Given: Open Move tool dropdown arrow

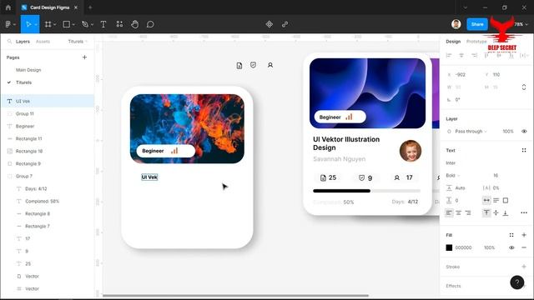Looking at the screenshot, I should (35, 24).
